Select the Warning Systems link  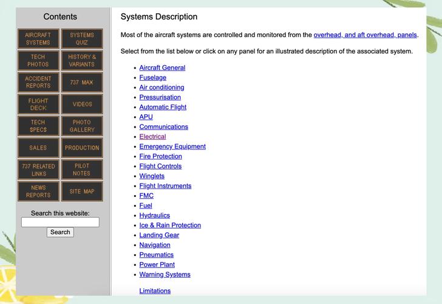click(165, 275)
